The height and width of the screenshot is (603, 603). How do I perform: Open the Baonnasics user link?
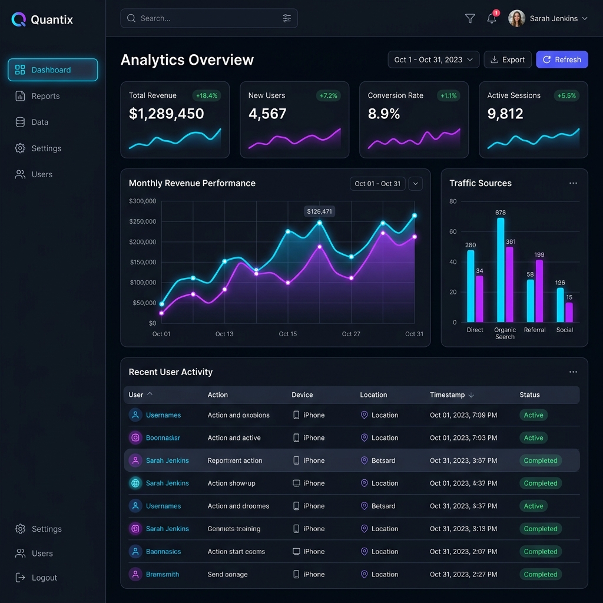coord(163,551)
